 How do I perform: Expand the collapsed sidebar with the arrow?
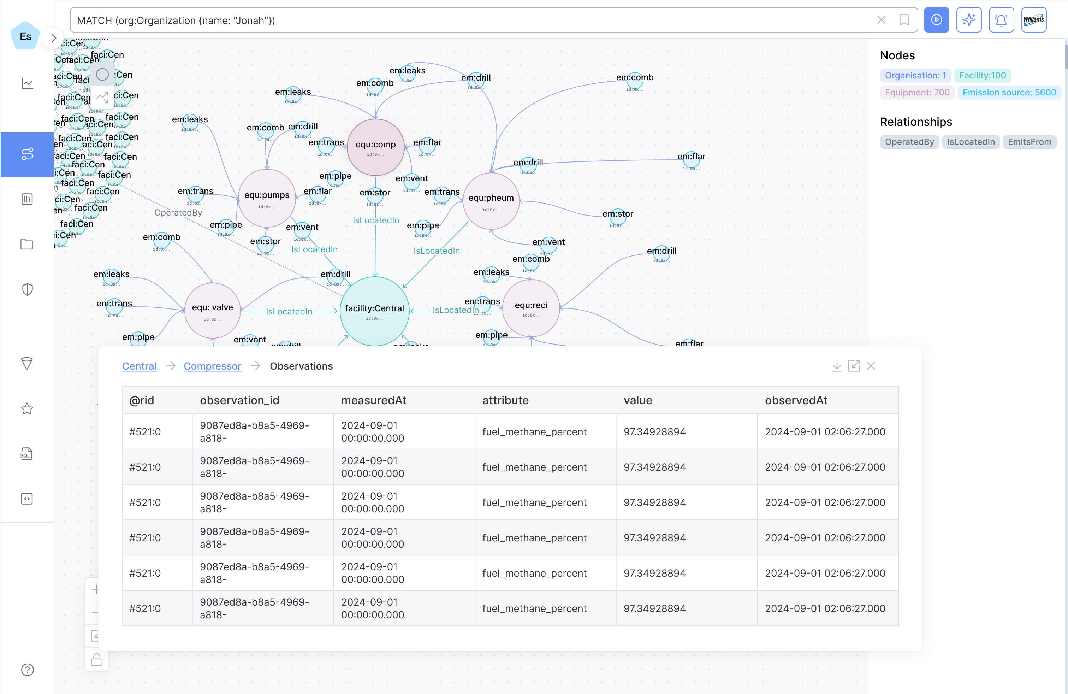(53, 38)
